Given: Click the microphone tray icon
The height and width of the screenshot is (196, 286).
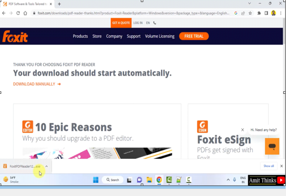Looking at the screenshot, I should [235, 180].
